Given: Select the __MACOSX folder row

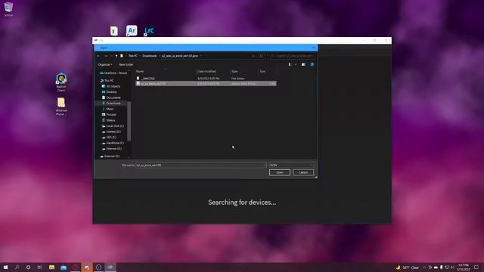Looking at the screenshot, I should 206,79.
